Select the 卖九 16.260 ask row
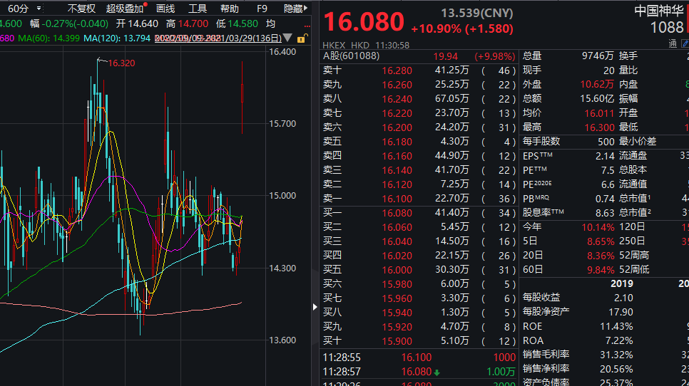689x386 pixels. (419, 85)
